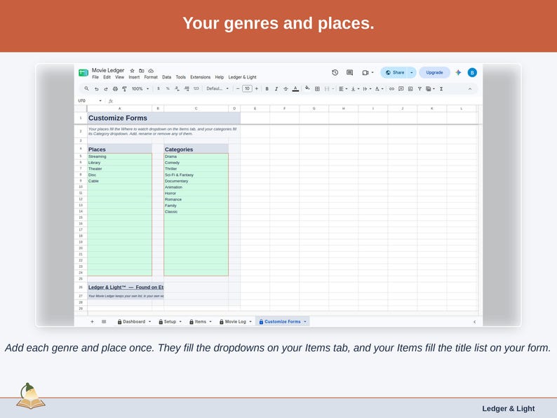Open the Data menu

pyautogui.click(x=166, y=77)
